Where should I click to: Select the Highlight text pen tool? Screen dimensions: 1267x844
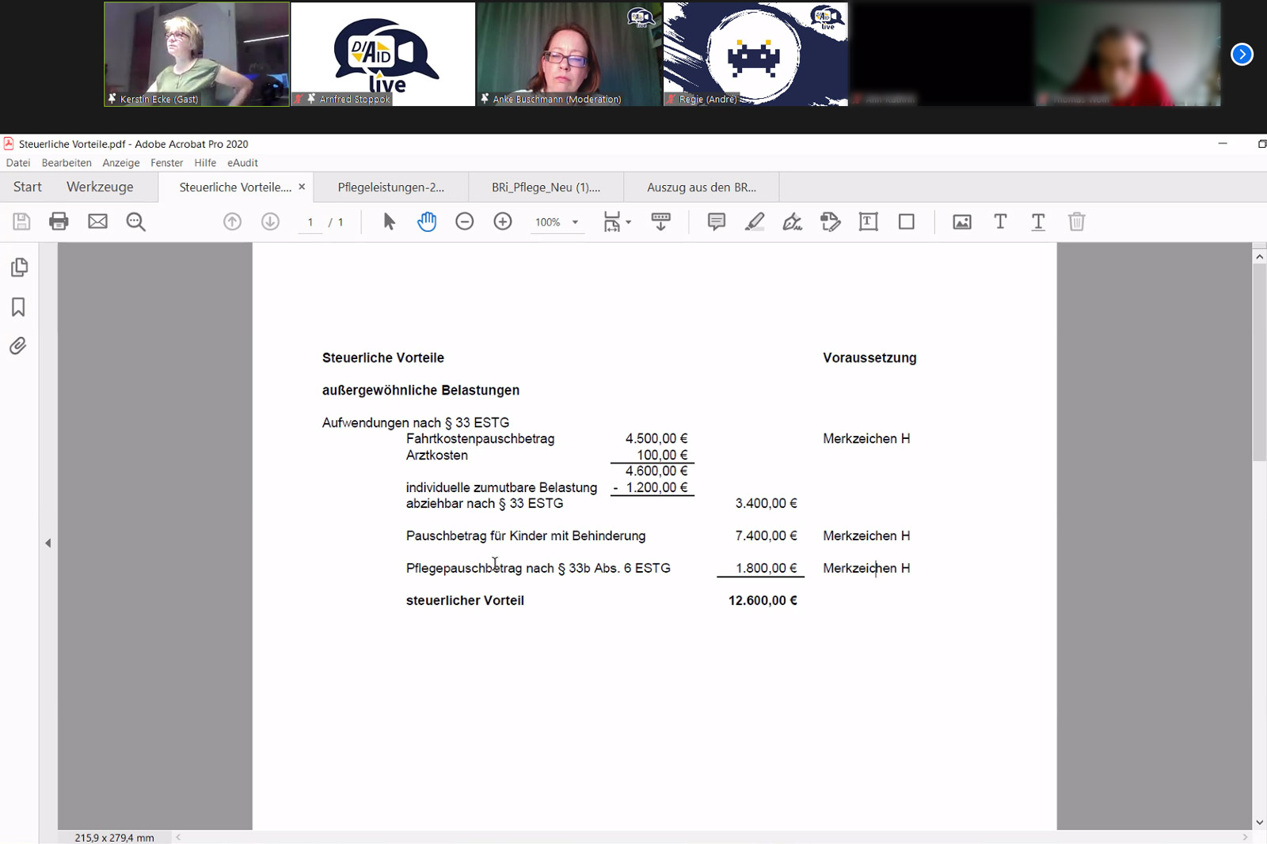[x=754, y=221]
